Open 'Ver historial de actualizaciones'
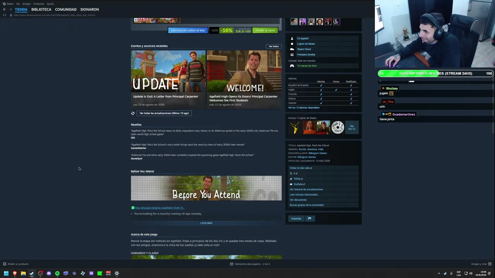Screen dimensions: 495x278 pos(306,190)
